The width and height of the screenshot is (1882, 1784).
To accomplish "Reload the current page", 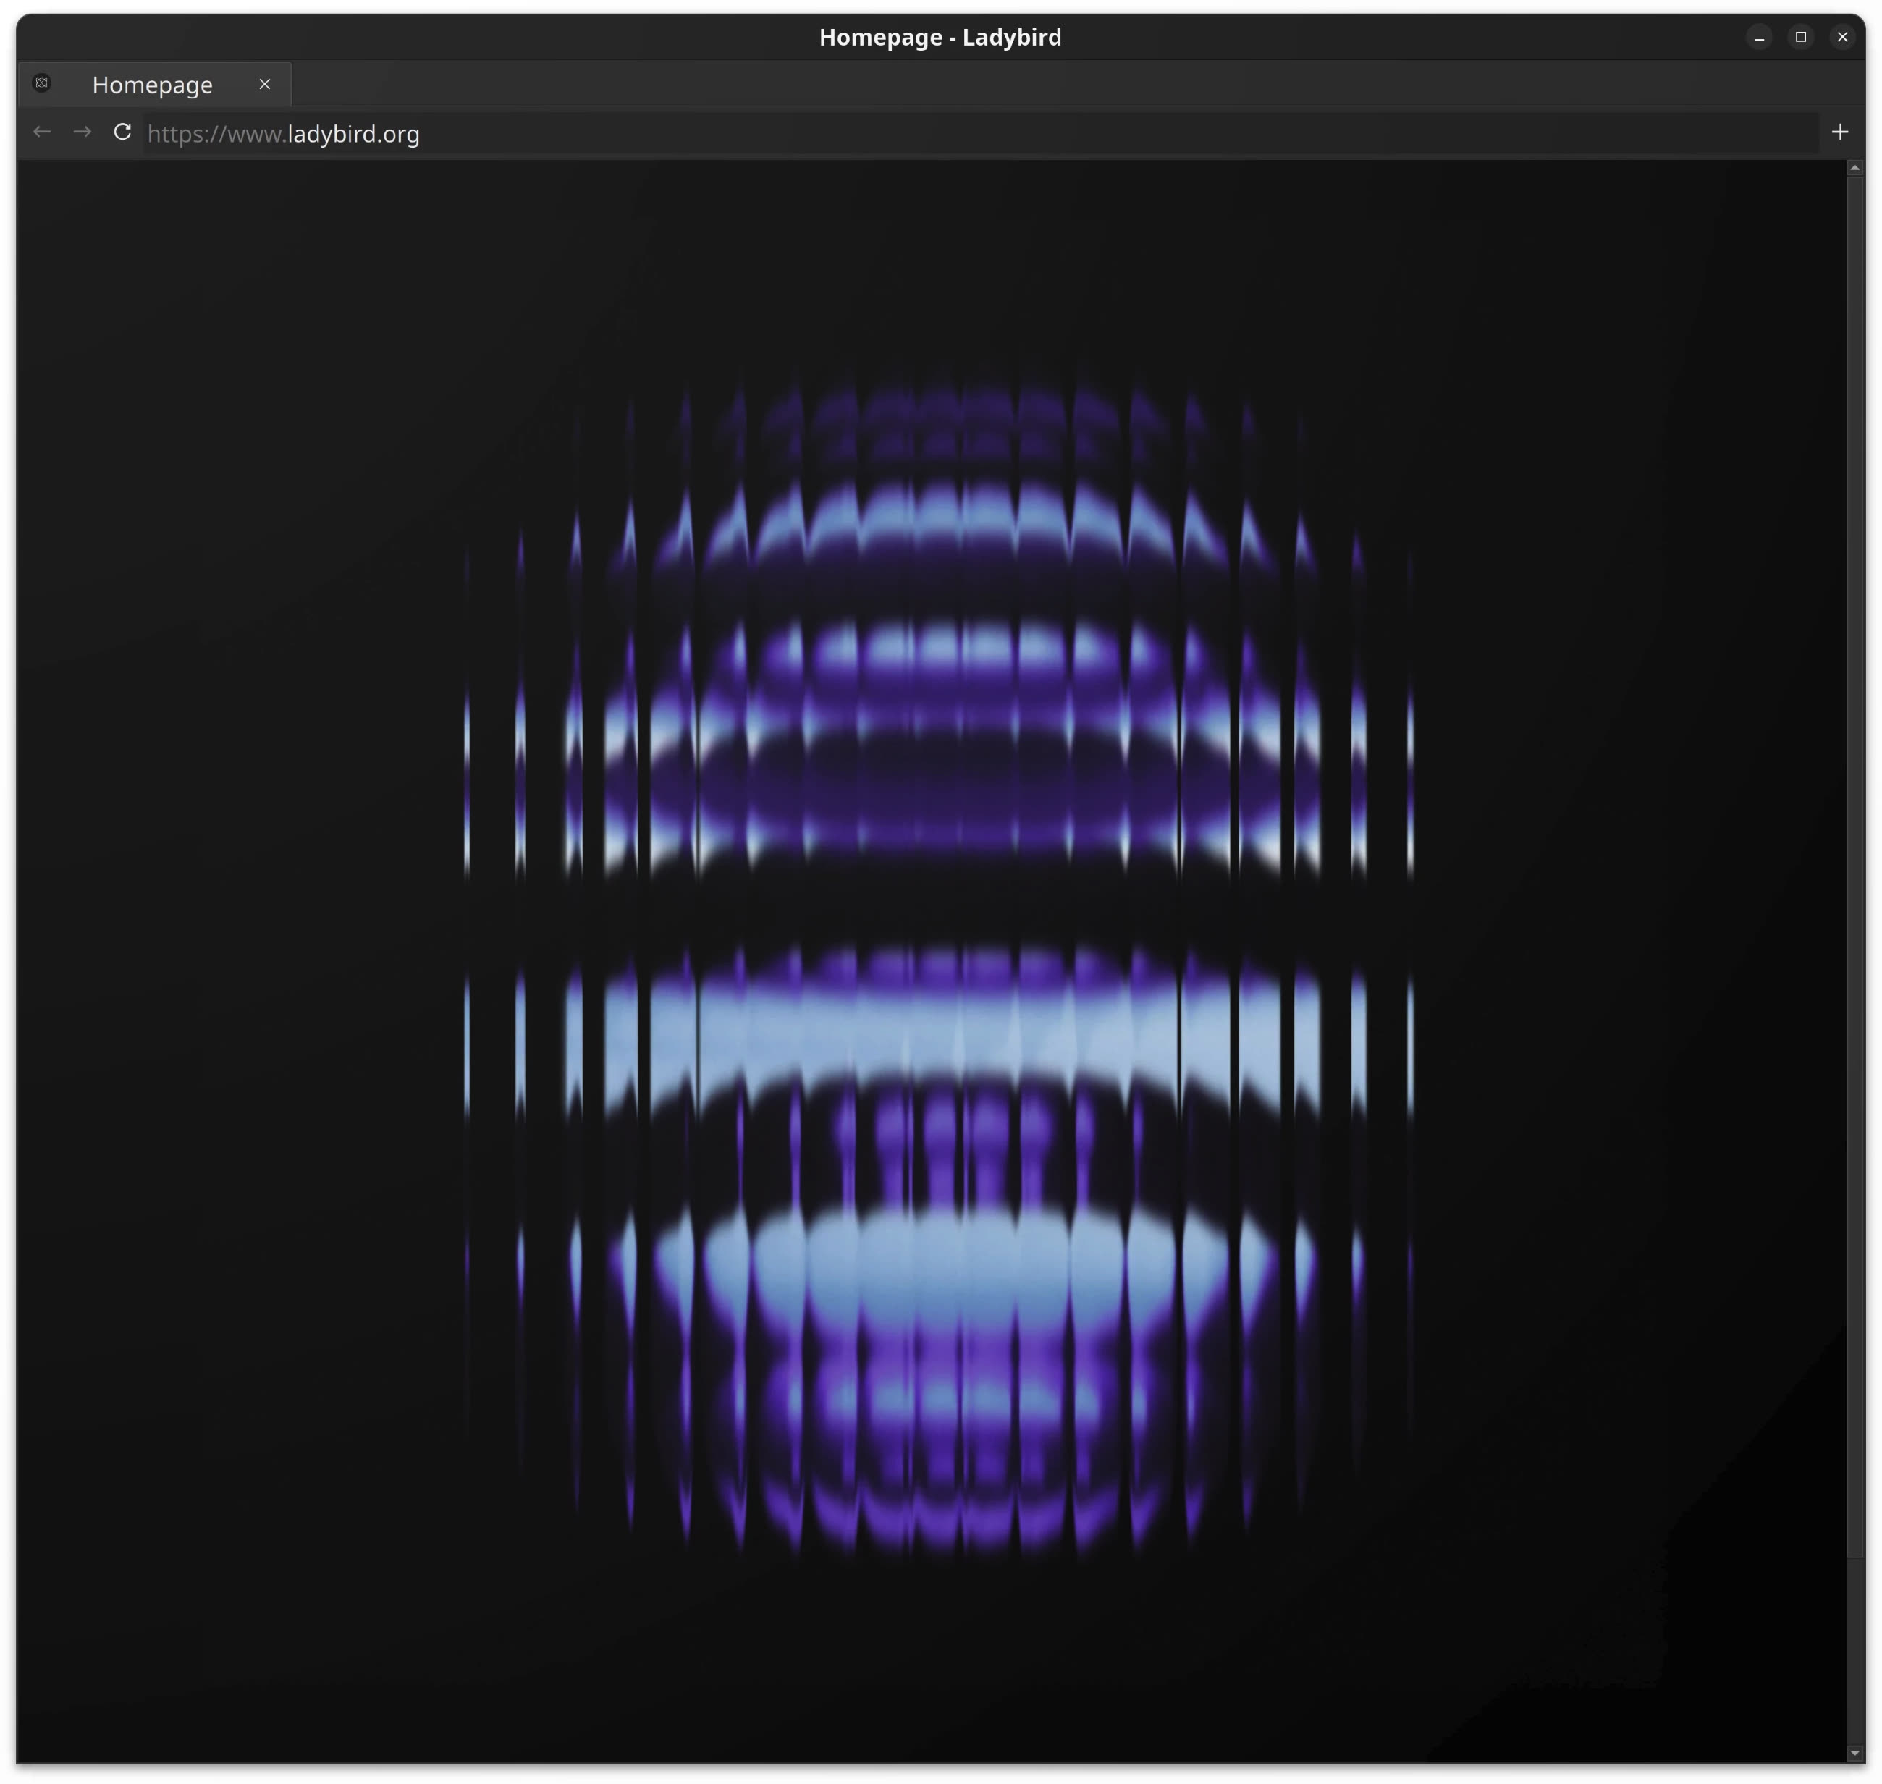I will [x=122, y=132].
